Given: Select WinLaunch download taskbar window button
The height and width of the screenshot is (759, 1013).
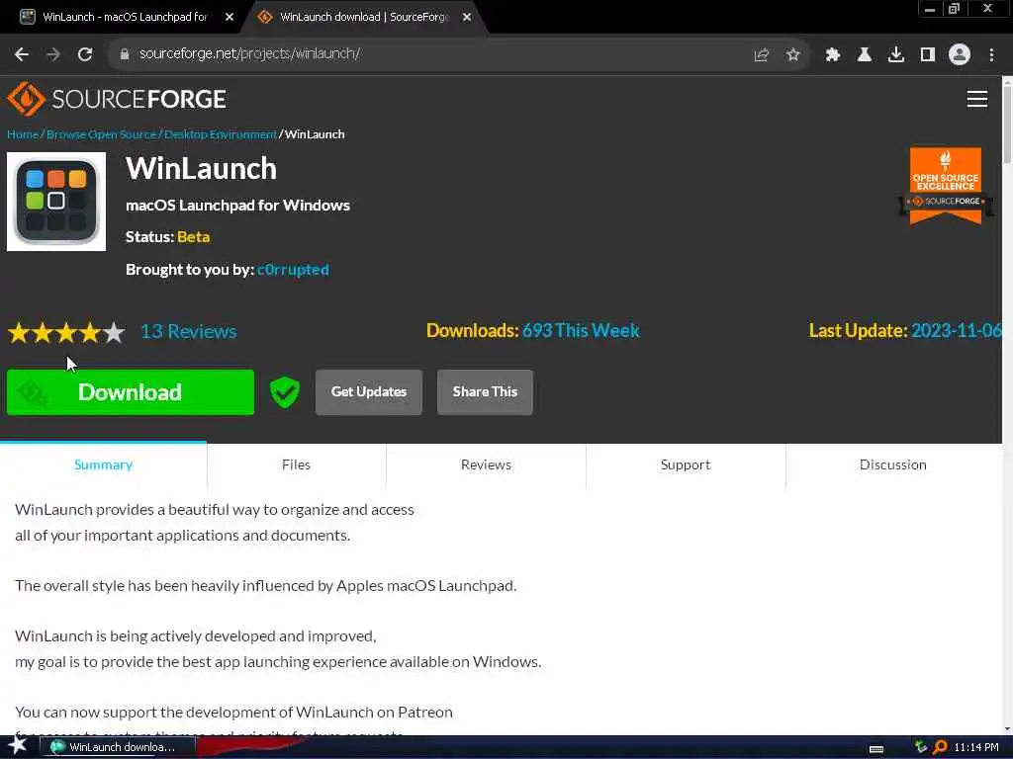Looking at the screenshot, I should pos(117,747).
